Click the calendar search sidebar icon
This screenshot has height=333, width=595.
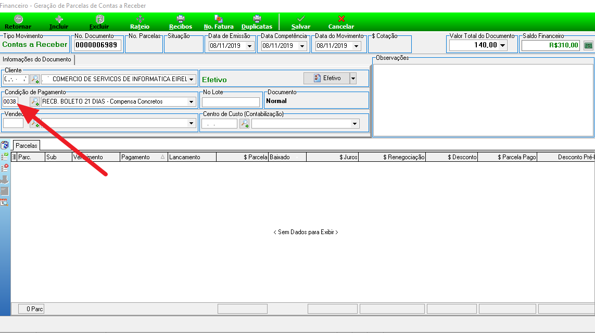coord(5,202)
